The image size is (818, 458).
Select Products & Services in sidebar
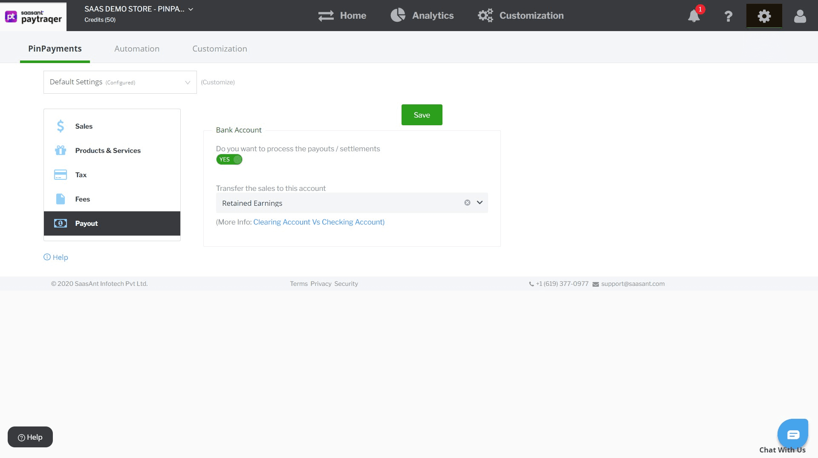(x=112, y=150)
